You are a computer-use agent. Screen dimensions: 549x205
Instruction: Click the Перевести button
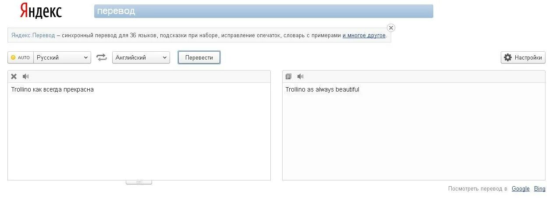point(199,57)
